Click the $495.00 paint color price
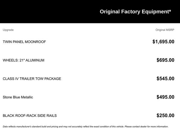 point(165,97)
